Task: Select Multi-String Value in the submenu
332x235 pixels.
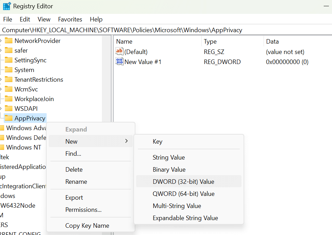Action: (189, 206)
